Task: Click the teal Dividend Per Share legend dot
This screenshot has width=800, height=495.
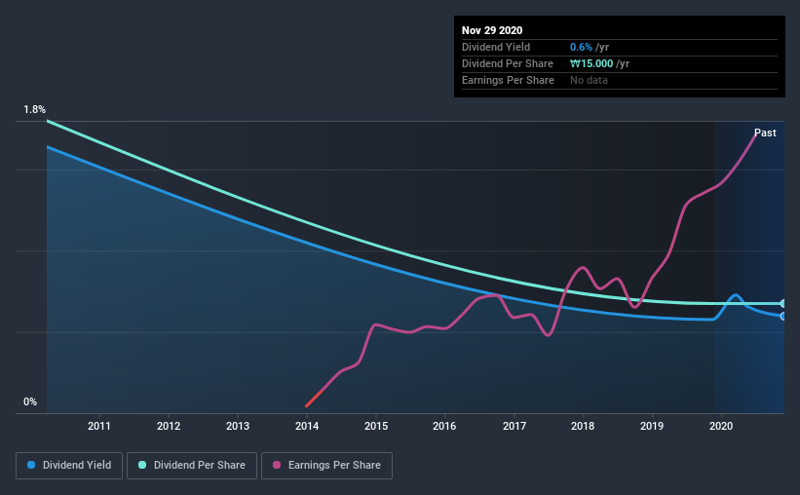Action: coord(142,465)
